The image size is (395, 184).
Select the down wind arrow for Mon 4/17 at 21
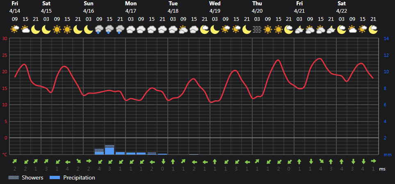[163, 161]
